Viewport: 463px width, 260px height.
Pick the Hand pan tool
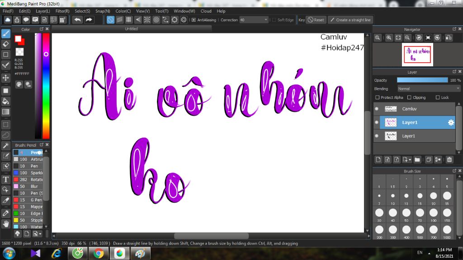[5, 224]
